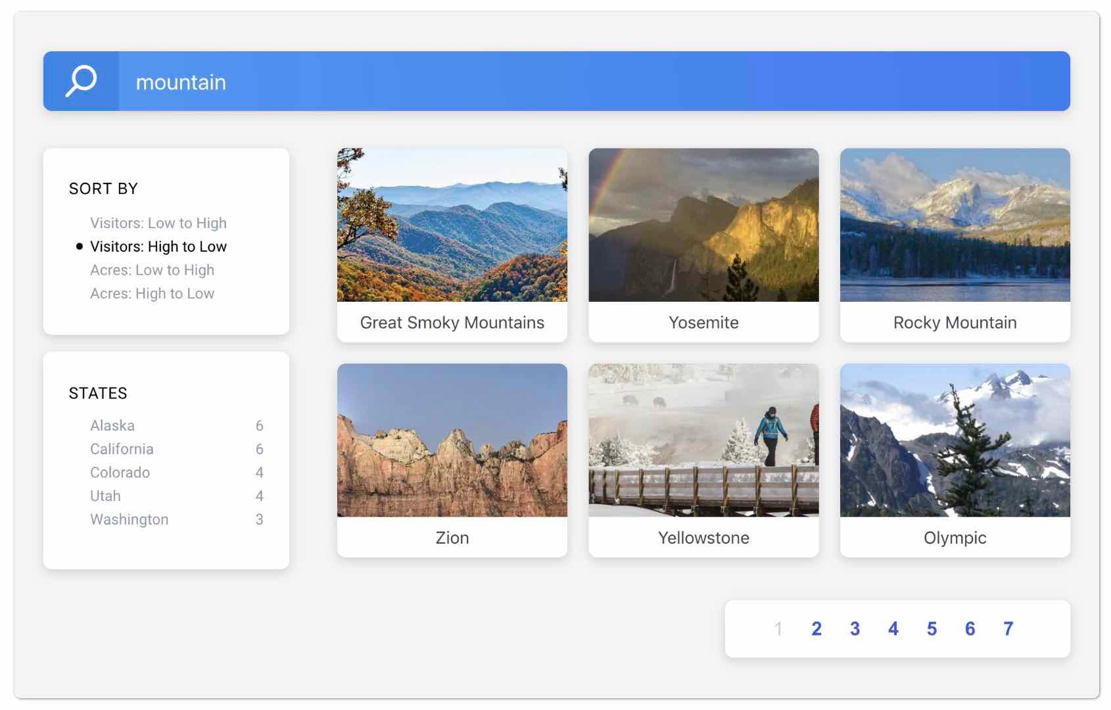
Task: Select Visitors: High to Low sort option
Action: click(x=158, y=247)
